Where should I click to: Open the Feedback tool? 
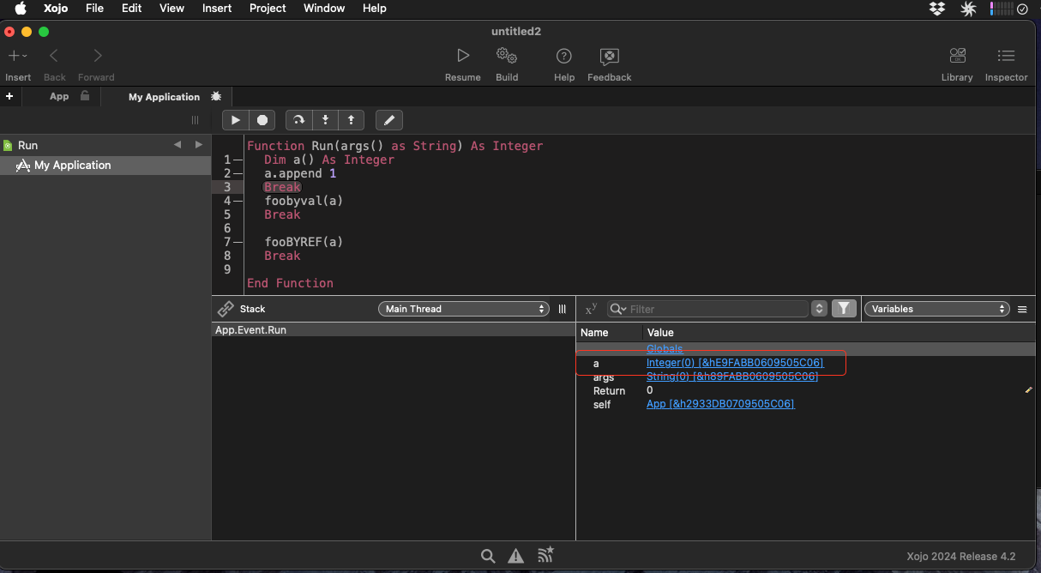click(x=609, y=57)
